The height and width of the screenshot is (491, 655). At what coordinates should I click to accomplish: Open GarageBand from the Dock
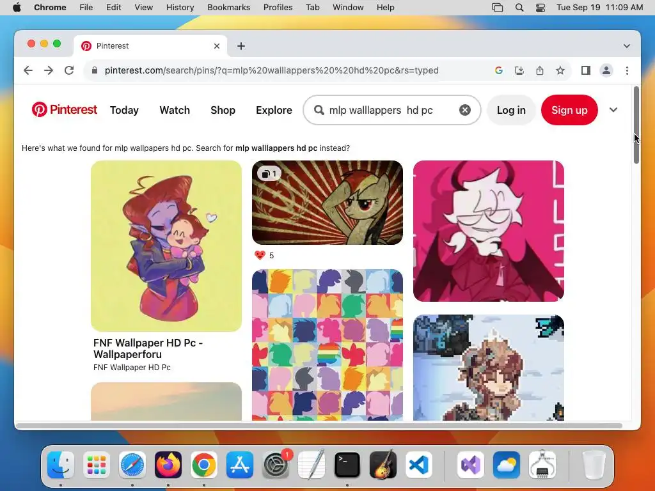(383, 465)
